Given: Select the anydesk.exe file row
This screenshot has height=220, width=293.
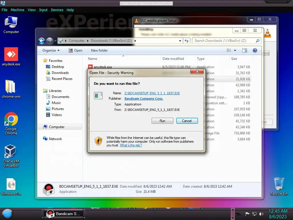Looking at the screenshot, I should [169, 67].
